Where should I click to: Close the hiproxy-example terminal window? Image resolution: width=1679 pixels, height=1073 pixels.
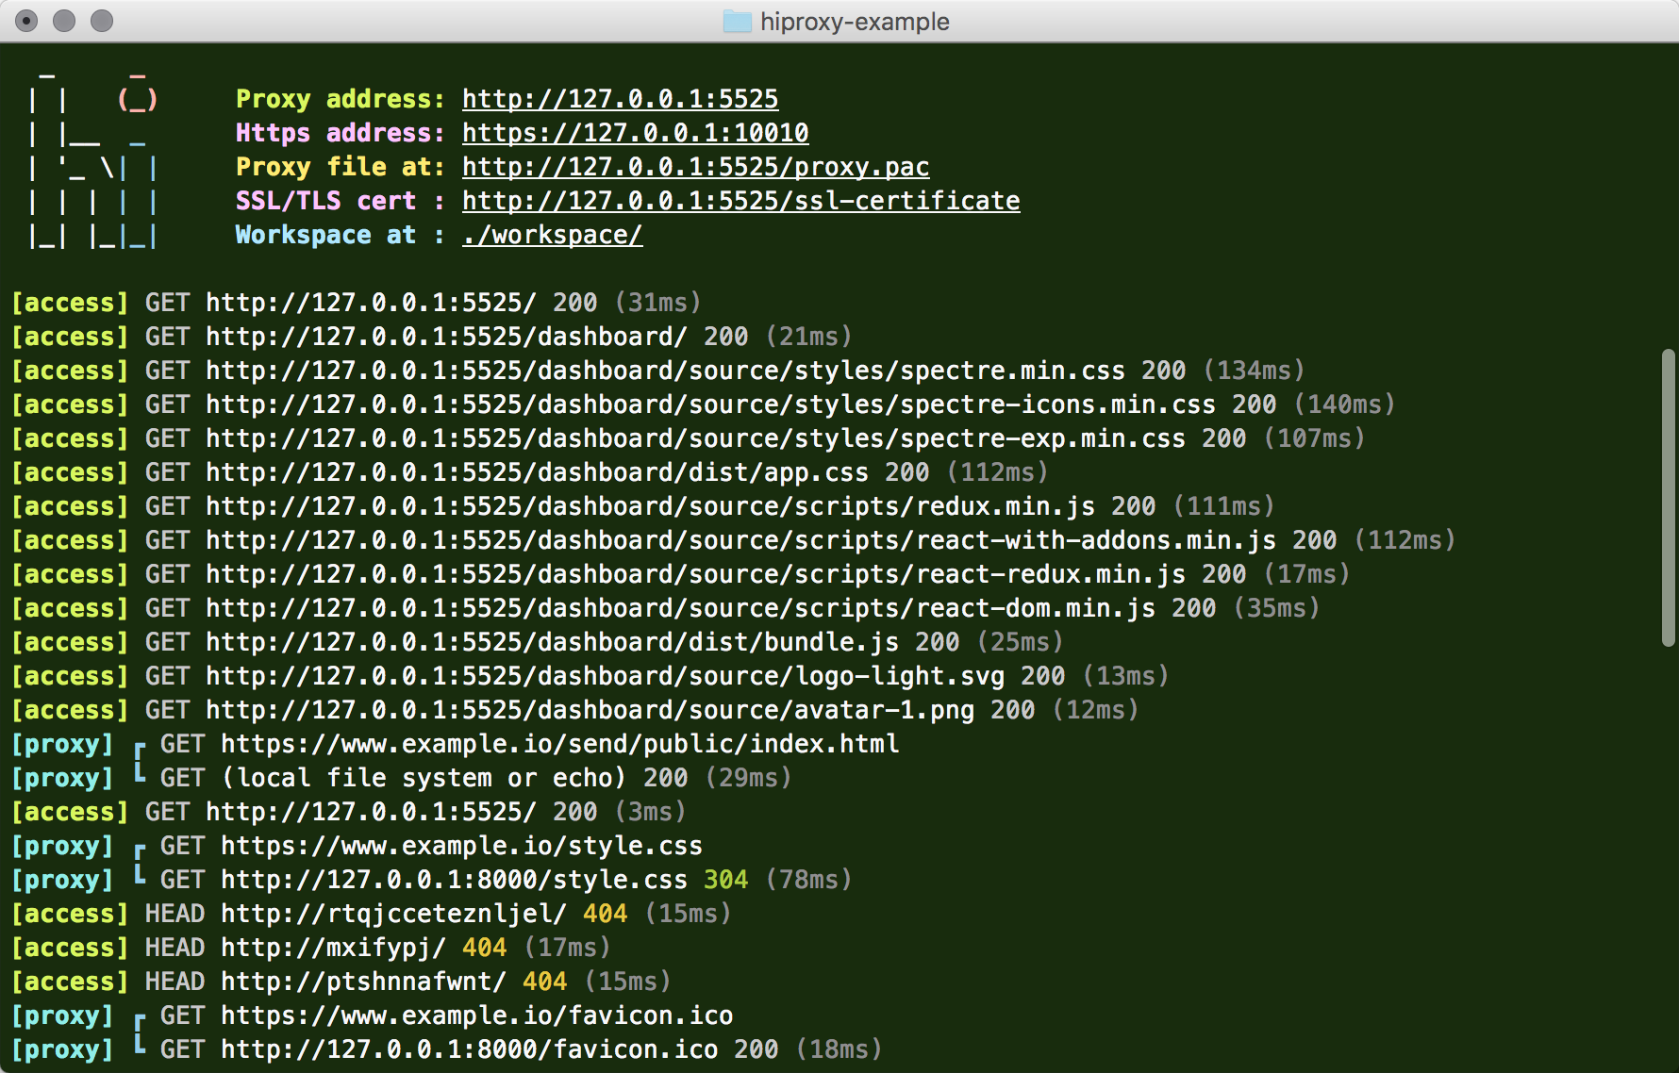point(26,21)
